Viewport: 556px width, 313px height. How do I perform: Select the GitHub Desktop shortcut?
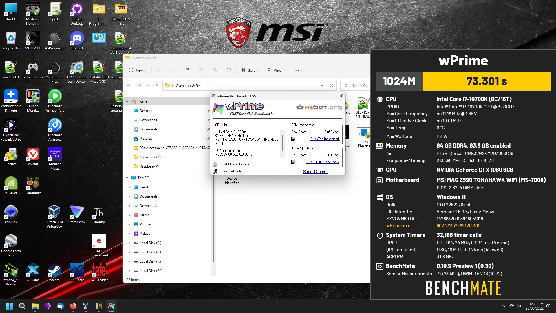coord(77,14)
